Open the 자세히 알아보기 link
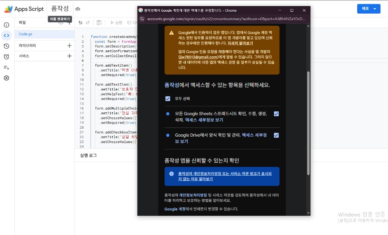 click(240, 43)
